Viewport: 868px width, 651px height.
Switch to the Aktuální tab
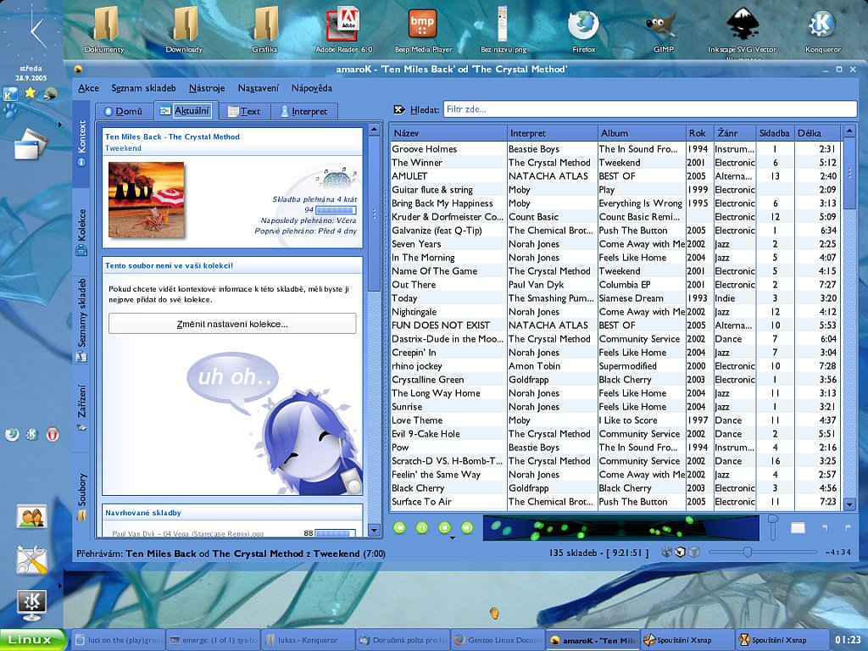(186, 110)
